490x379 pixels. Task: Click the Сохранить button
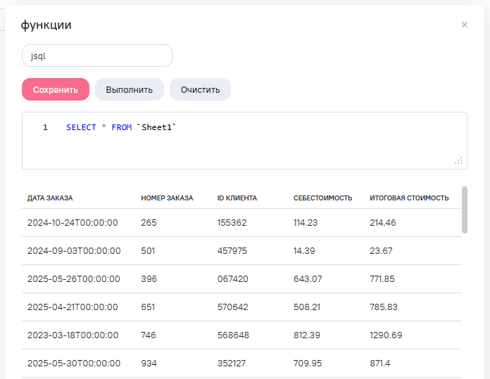(56, 90)
